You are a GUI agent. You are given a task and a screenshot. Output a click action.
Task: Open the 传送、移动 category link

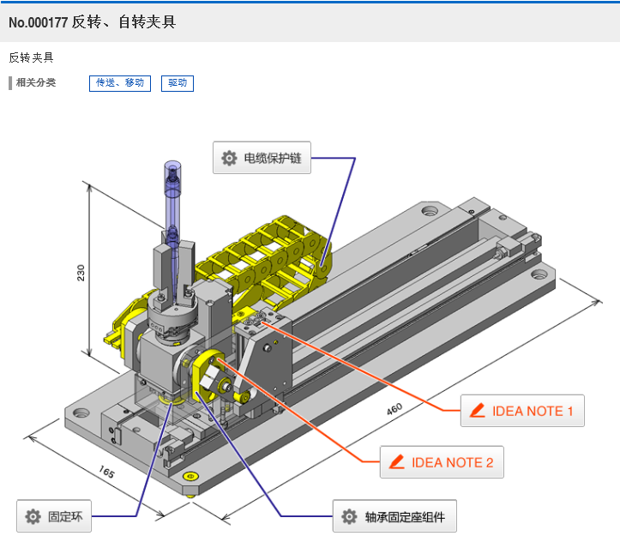click(120, 83)
